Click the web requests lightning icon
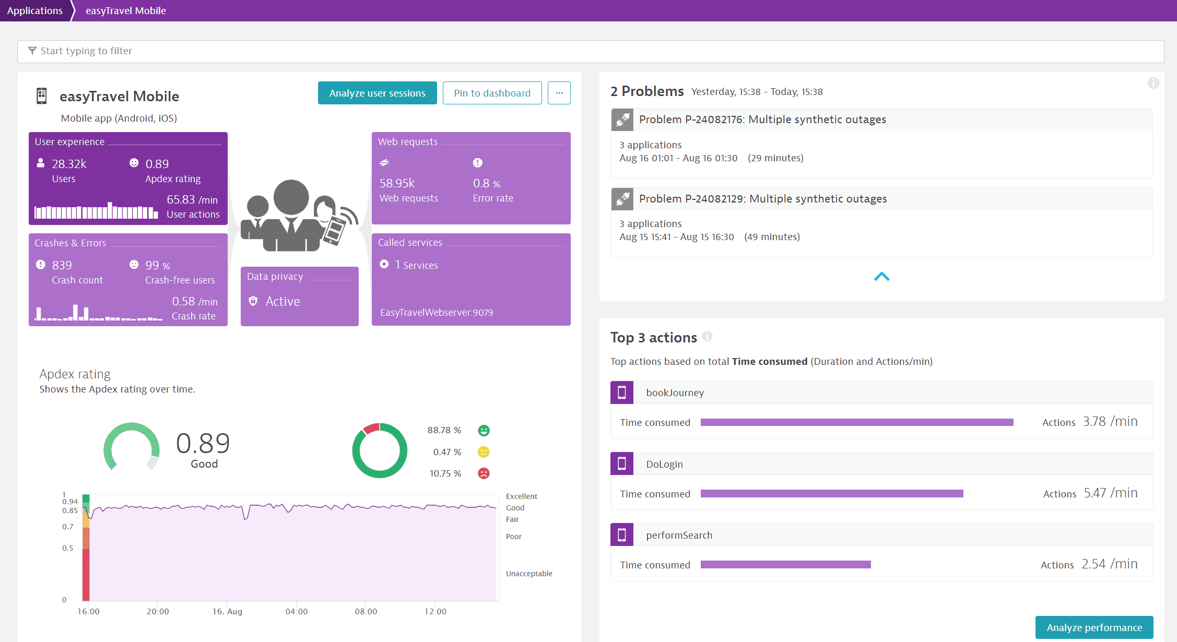 384,162
